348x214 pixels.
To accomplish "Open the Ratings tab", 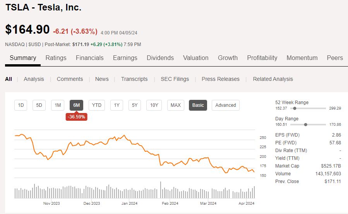I will click(56, 58).
